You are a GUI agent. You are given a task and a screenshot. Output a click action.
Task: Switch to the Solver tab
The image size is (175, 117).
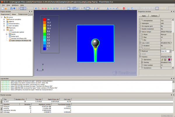click(x=14, y=14)
